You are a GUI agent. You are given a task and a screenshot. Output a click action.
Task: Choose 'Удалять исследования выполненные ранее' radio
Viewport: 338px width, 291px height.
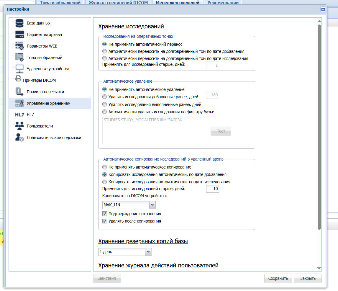[x=104, y=104]
